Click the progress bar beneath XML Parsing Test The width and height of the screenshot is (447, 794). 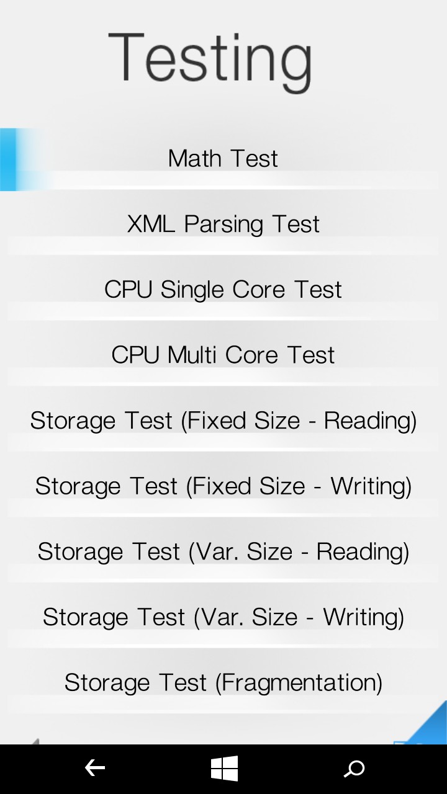[223, 246]
